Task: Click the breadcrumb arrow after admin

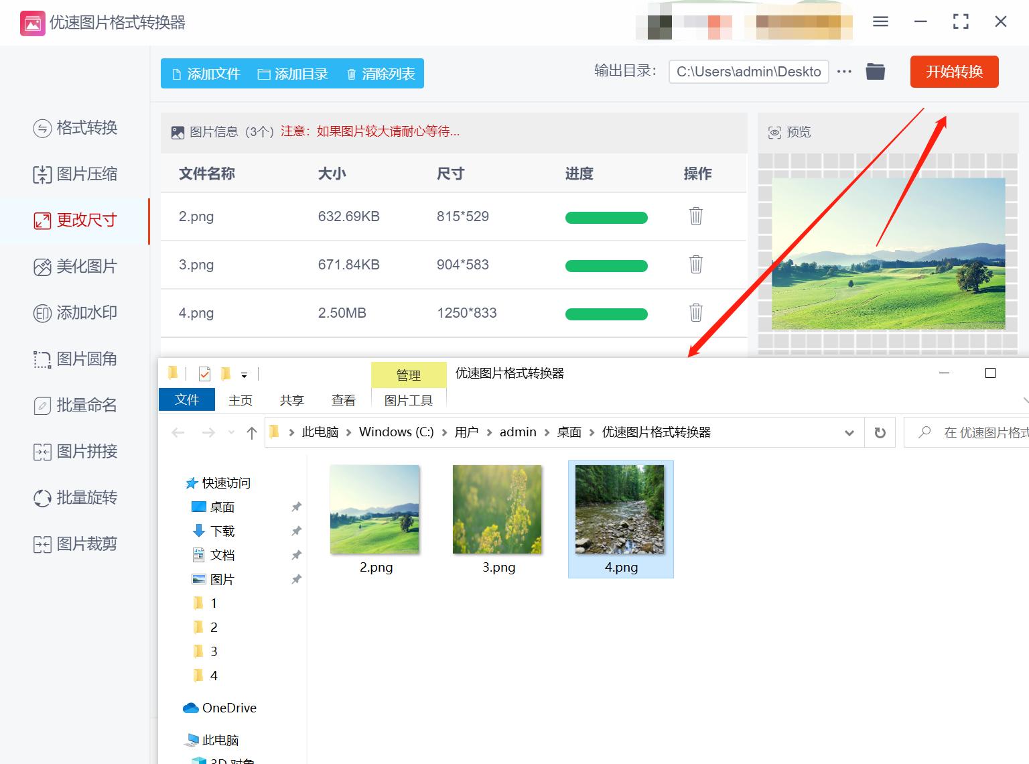Action: [x=544, y=432]
